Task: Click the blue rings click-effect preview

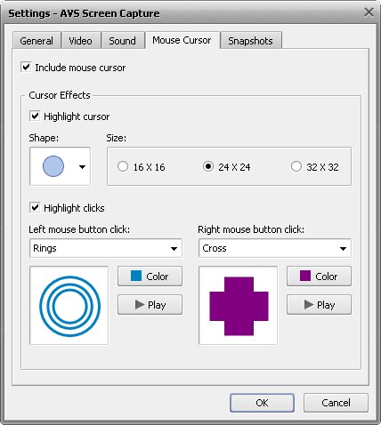Action: pos(69,306)
